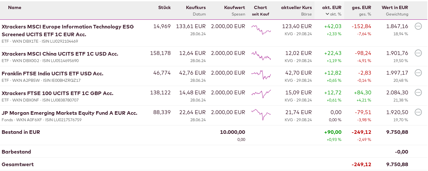428x171 pixels.
Task: Sort by Wert in EUR header
Action: pyautogui.click(x=395, y=7)
